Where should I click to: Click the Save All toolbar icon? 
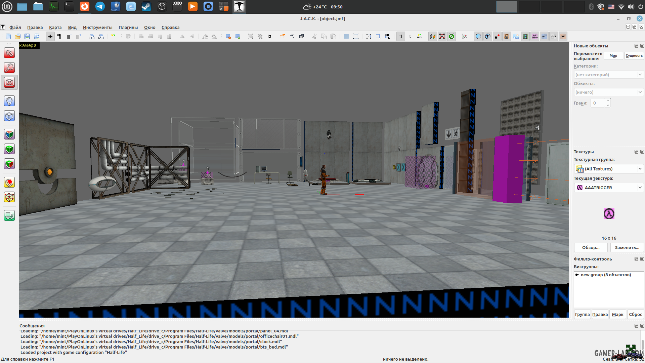37,37
